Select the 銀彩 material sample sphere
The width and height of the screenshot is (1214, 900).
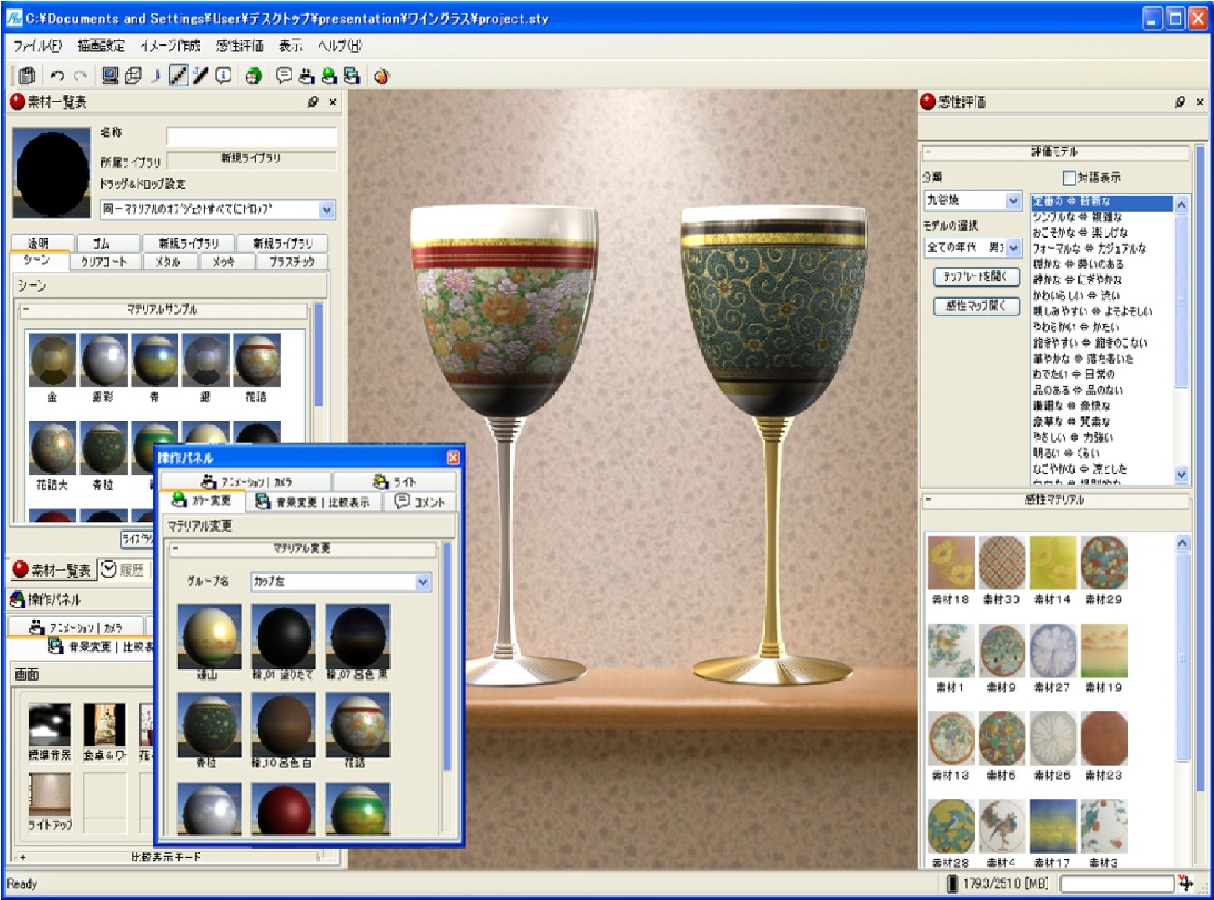pyautogui.click(x=104, y=360)
